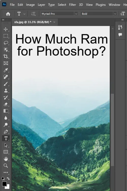Image resolution: width=127 pixels, height=191 pixels.
Task: Select the History Brush tool
Action: click(6, 97)
